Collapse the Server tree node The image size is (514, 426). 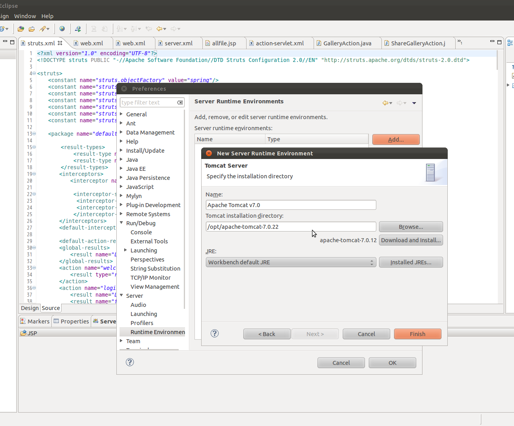click(x=121, y=296)
